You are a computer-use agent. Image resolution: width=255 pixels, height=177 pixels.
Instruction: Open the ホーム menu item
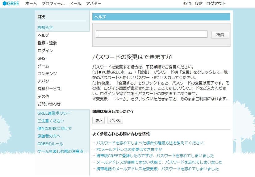31,4
